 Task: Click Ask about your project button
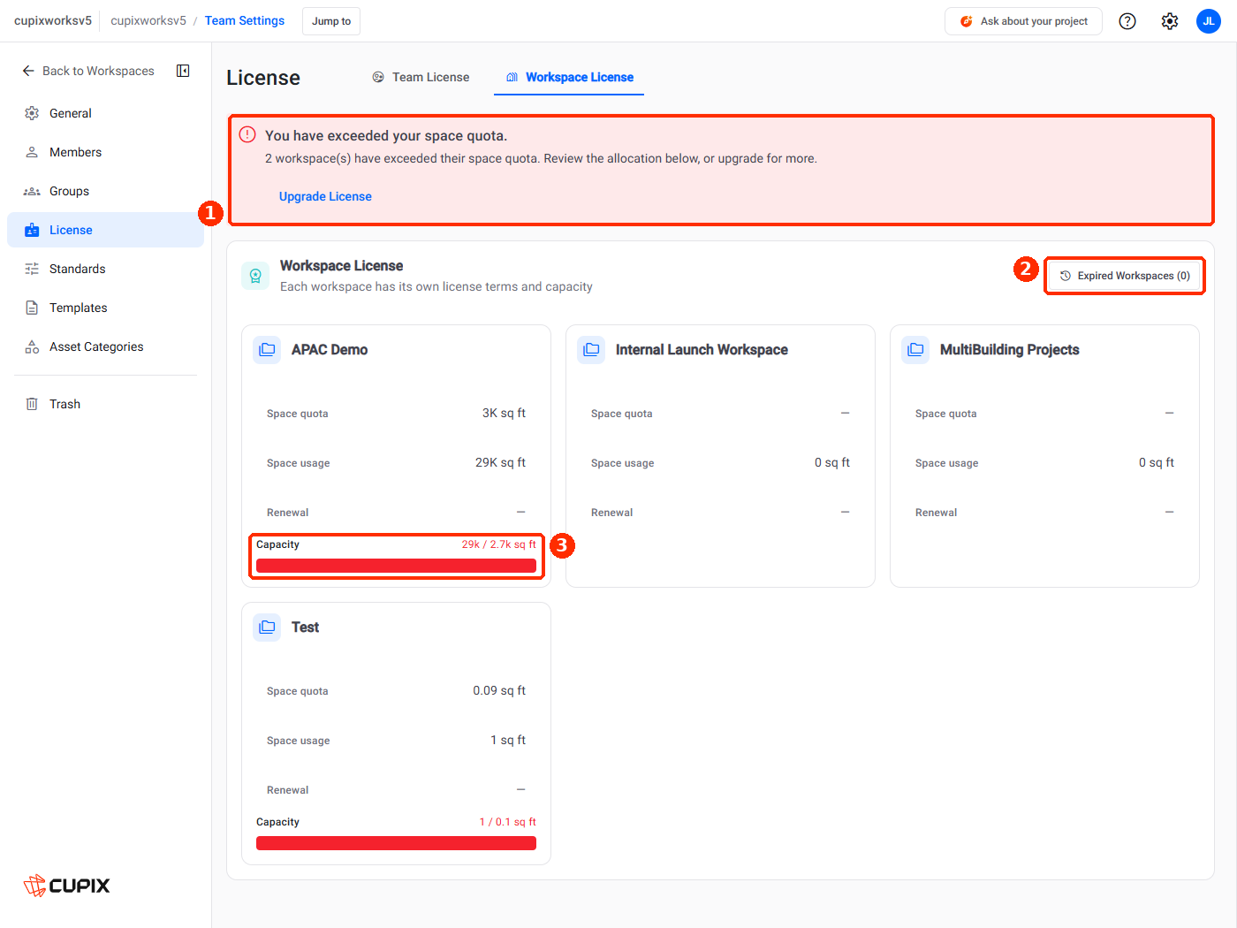coord(1023,21)
